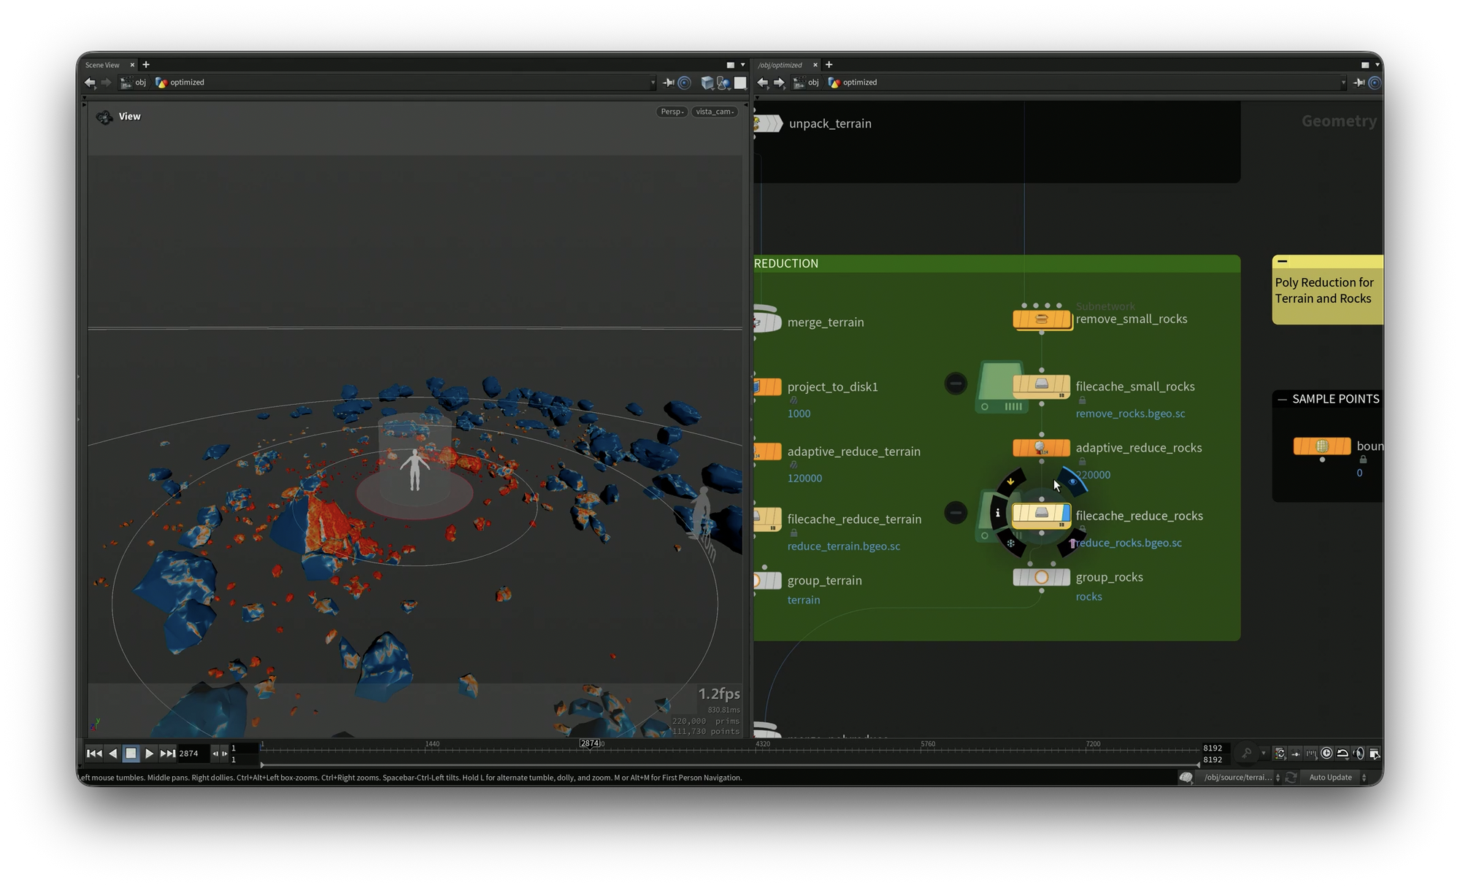Image resolution: width=1460 pixels, height=887 pixels.
Task: Play the animation forward
Action: pos(149,754)
